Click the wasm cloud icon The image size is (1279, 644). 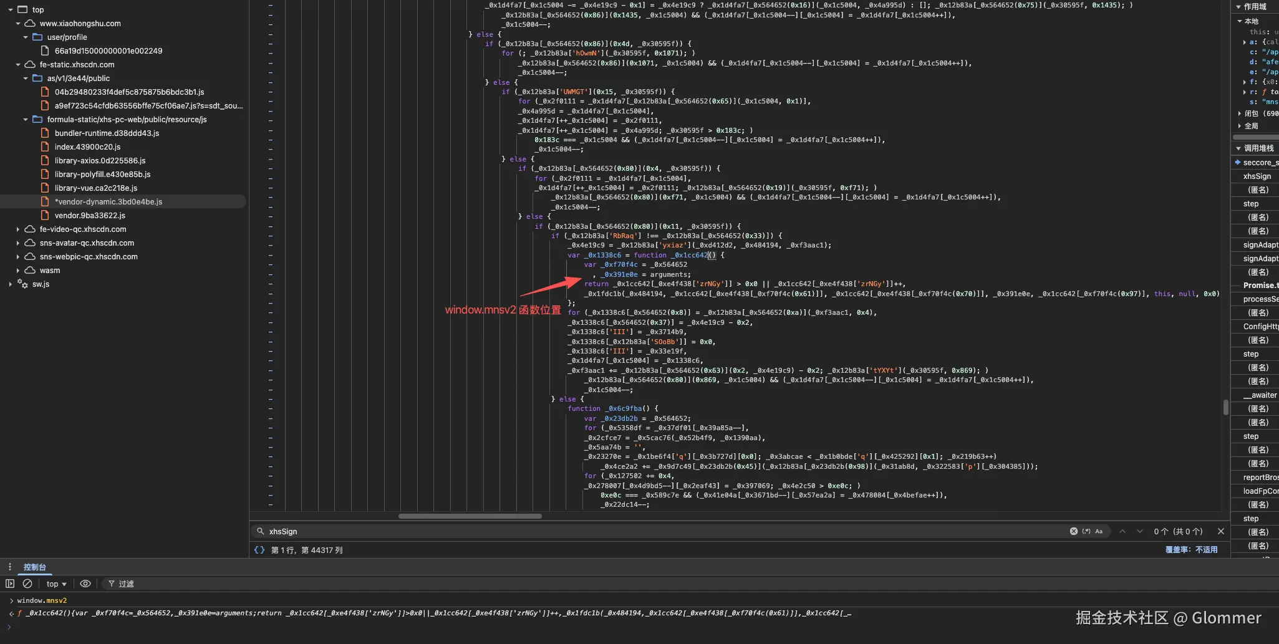pyautogui.click(x=30, y=271)
